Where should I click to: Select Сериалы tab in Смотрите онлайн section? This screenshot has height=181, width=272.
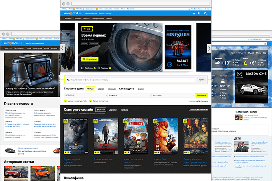pos(113,110)
